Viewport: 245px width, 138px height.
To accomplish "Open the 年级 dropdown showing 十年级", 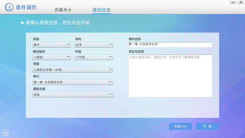I will coord(94,57).
